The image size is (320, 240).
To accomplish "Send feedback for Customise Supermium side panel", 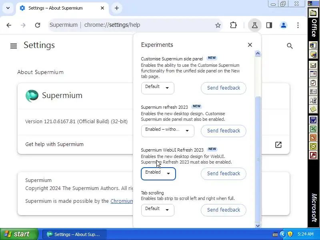I will 224,88.
